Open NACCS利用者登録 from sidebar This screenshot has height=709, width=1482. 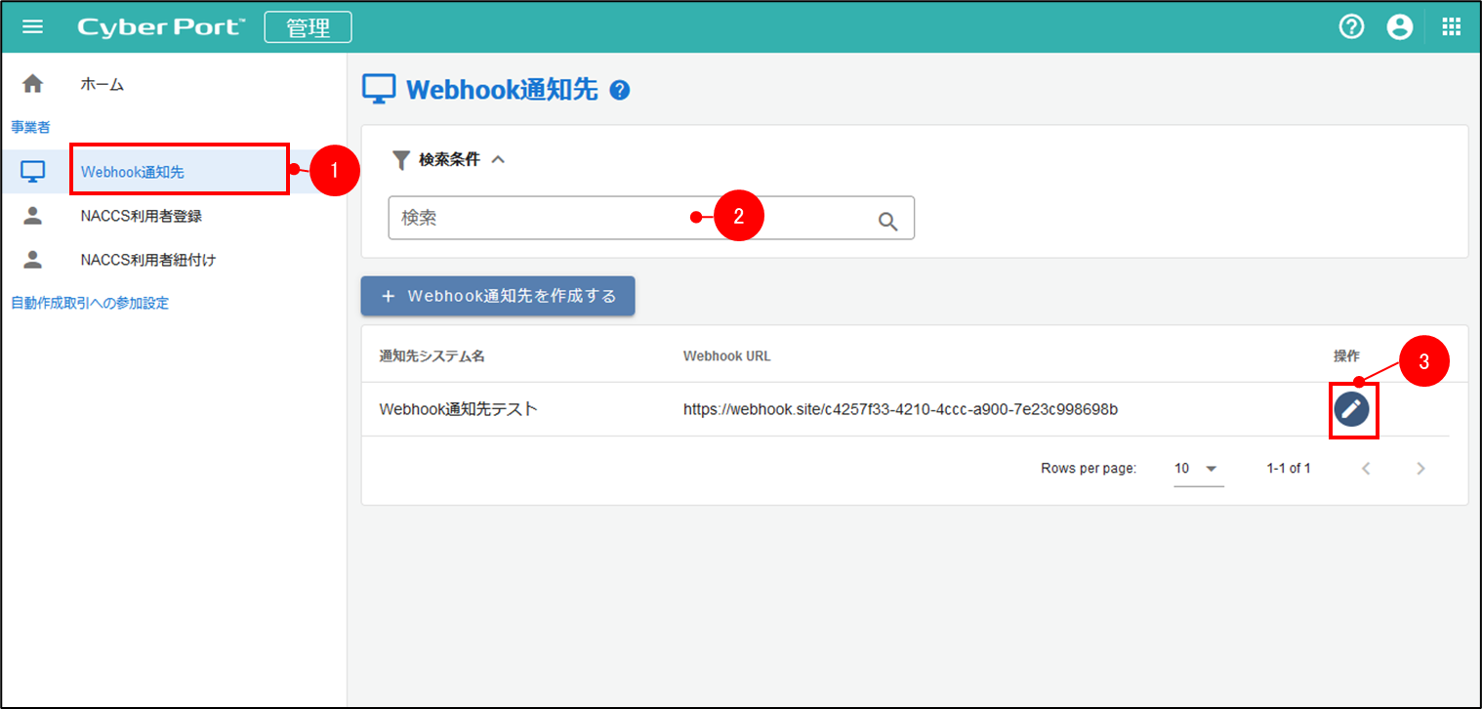pyautogui.click(x=141, y=216)
